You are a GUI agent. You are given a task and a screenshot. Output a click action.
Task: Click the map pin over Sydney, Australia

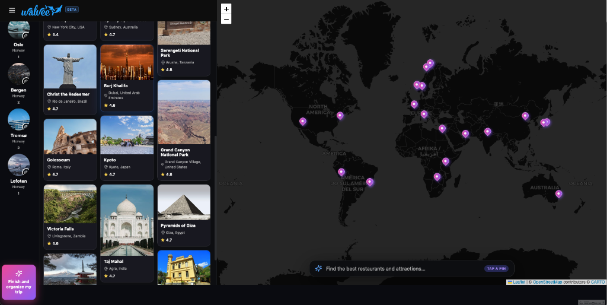click(558, 194)
